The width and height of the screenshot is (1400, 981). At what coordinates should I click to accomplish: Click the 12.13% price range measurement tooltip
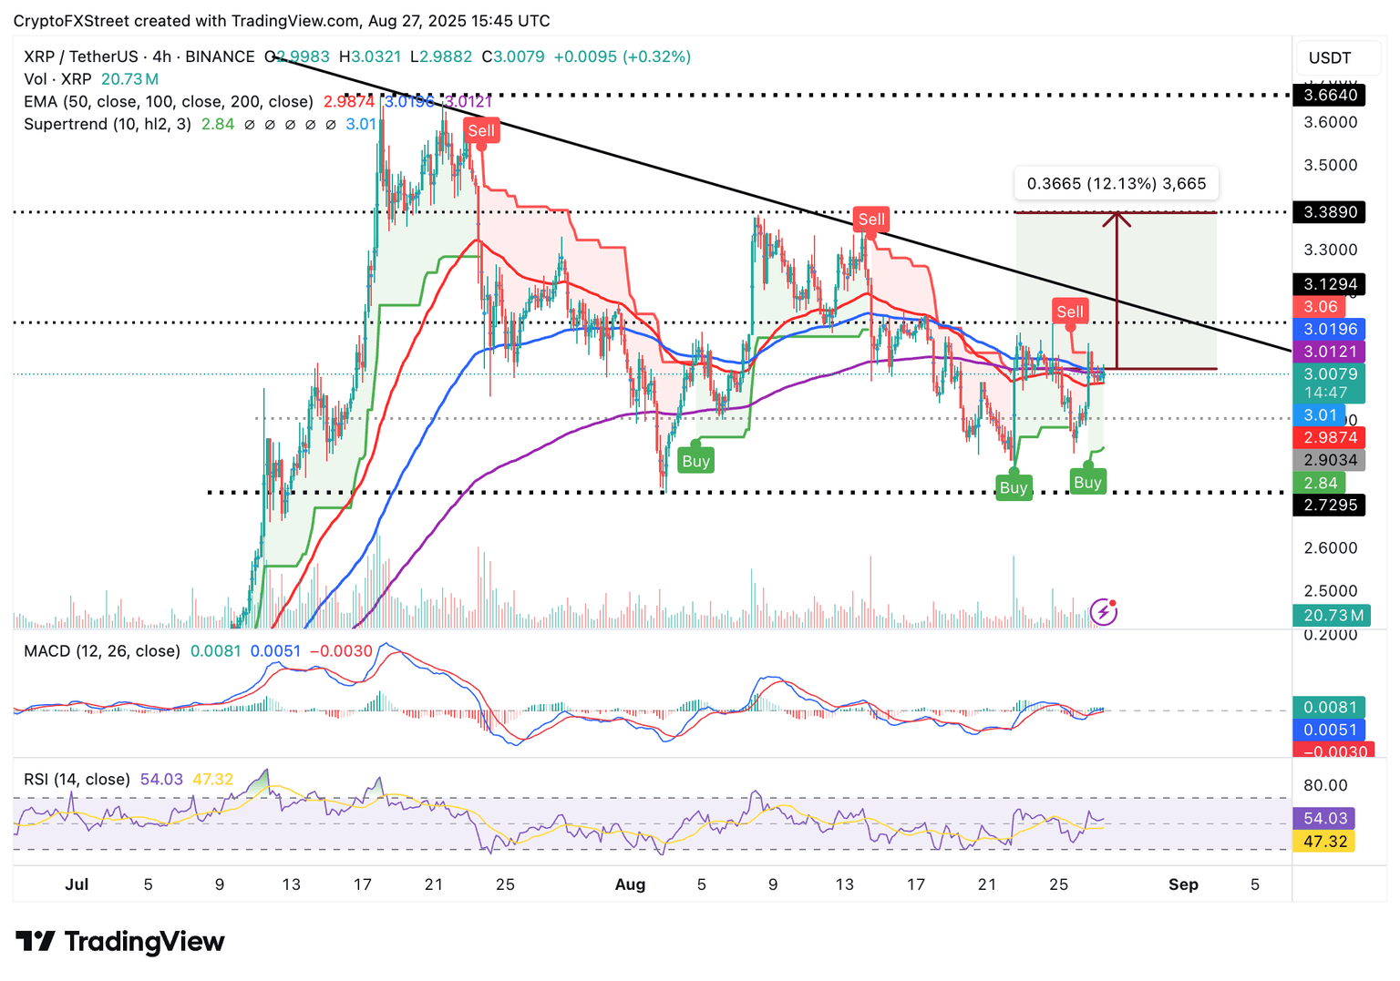click(1116, 184)
